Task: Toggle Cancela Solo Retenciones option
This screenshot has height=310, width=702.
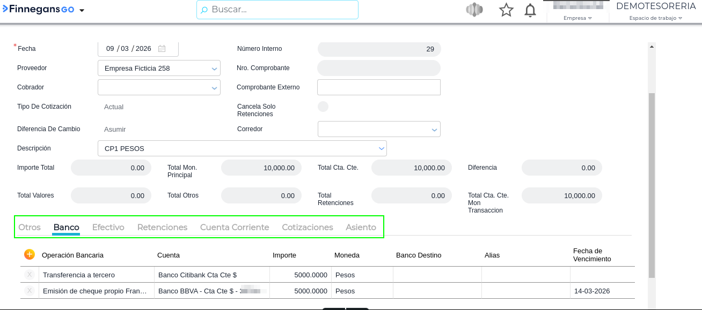Action: [323, 107]
